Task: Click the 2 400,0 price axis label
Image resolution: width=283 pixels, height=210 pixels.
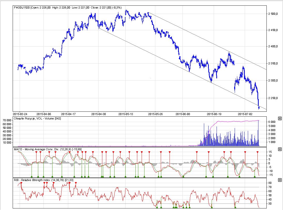Action: (x=273, y=46)
